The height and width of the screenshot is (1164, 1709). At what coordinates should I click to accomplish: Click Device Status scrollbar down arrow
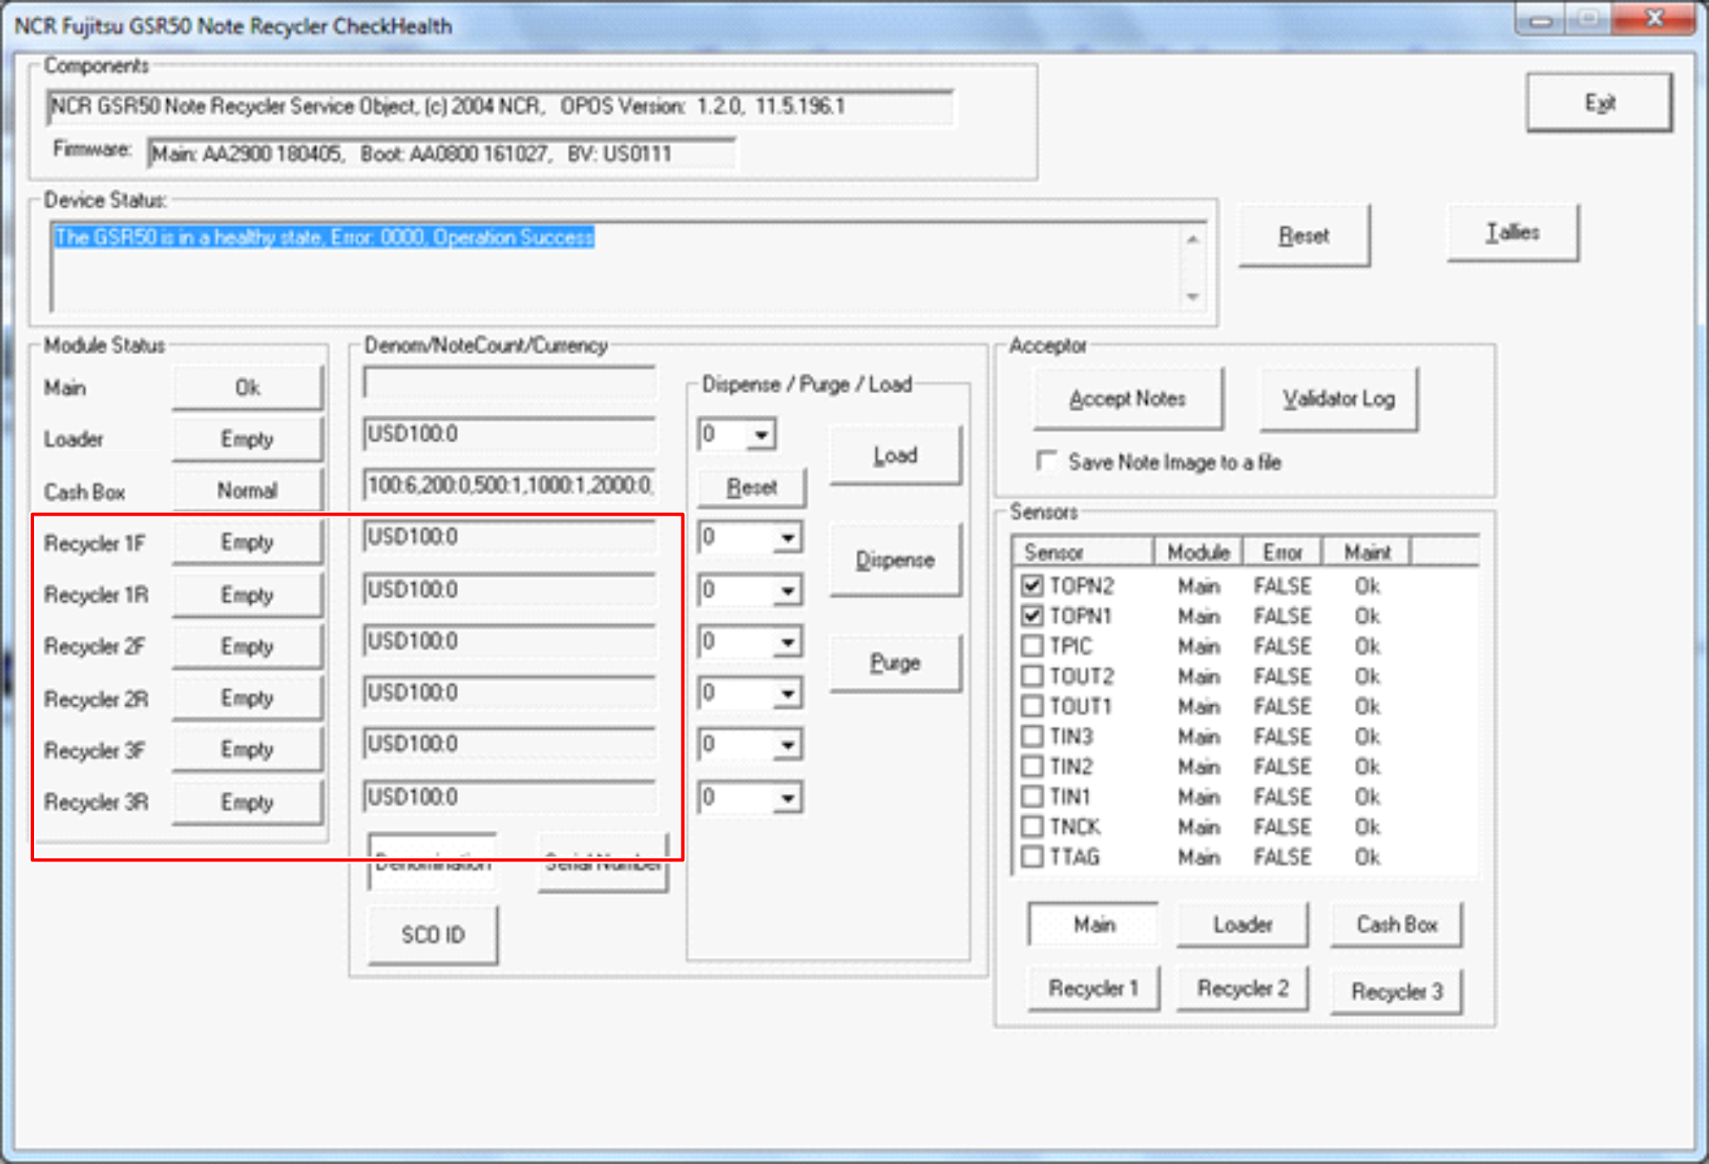pyautogui.click(x=1193, y=296)
